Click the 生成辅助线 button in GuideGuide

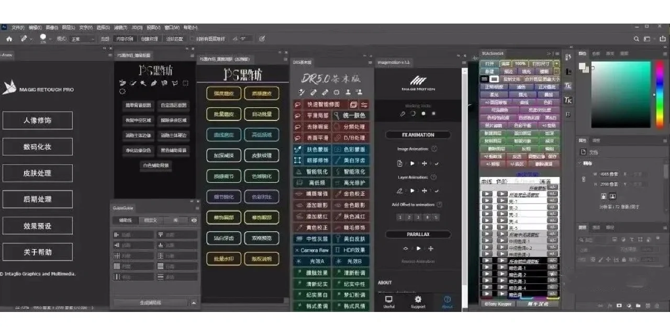click(x=150, y=303)
